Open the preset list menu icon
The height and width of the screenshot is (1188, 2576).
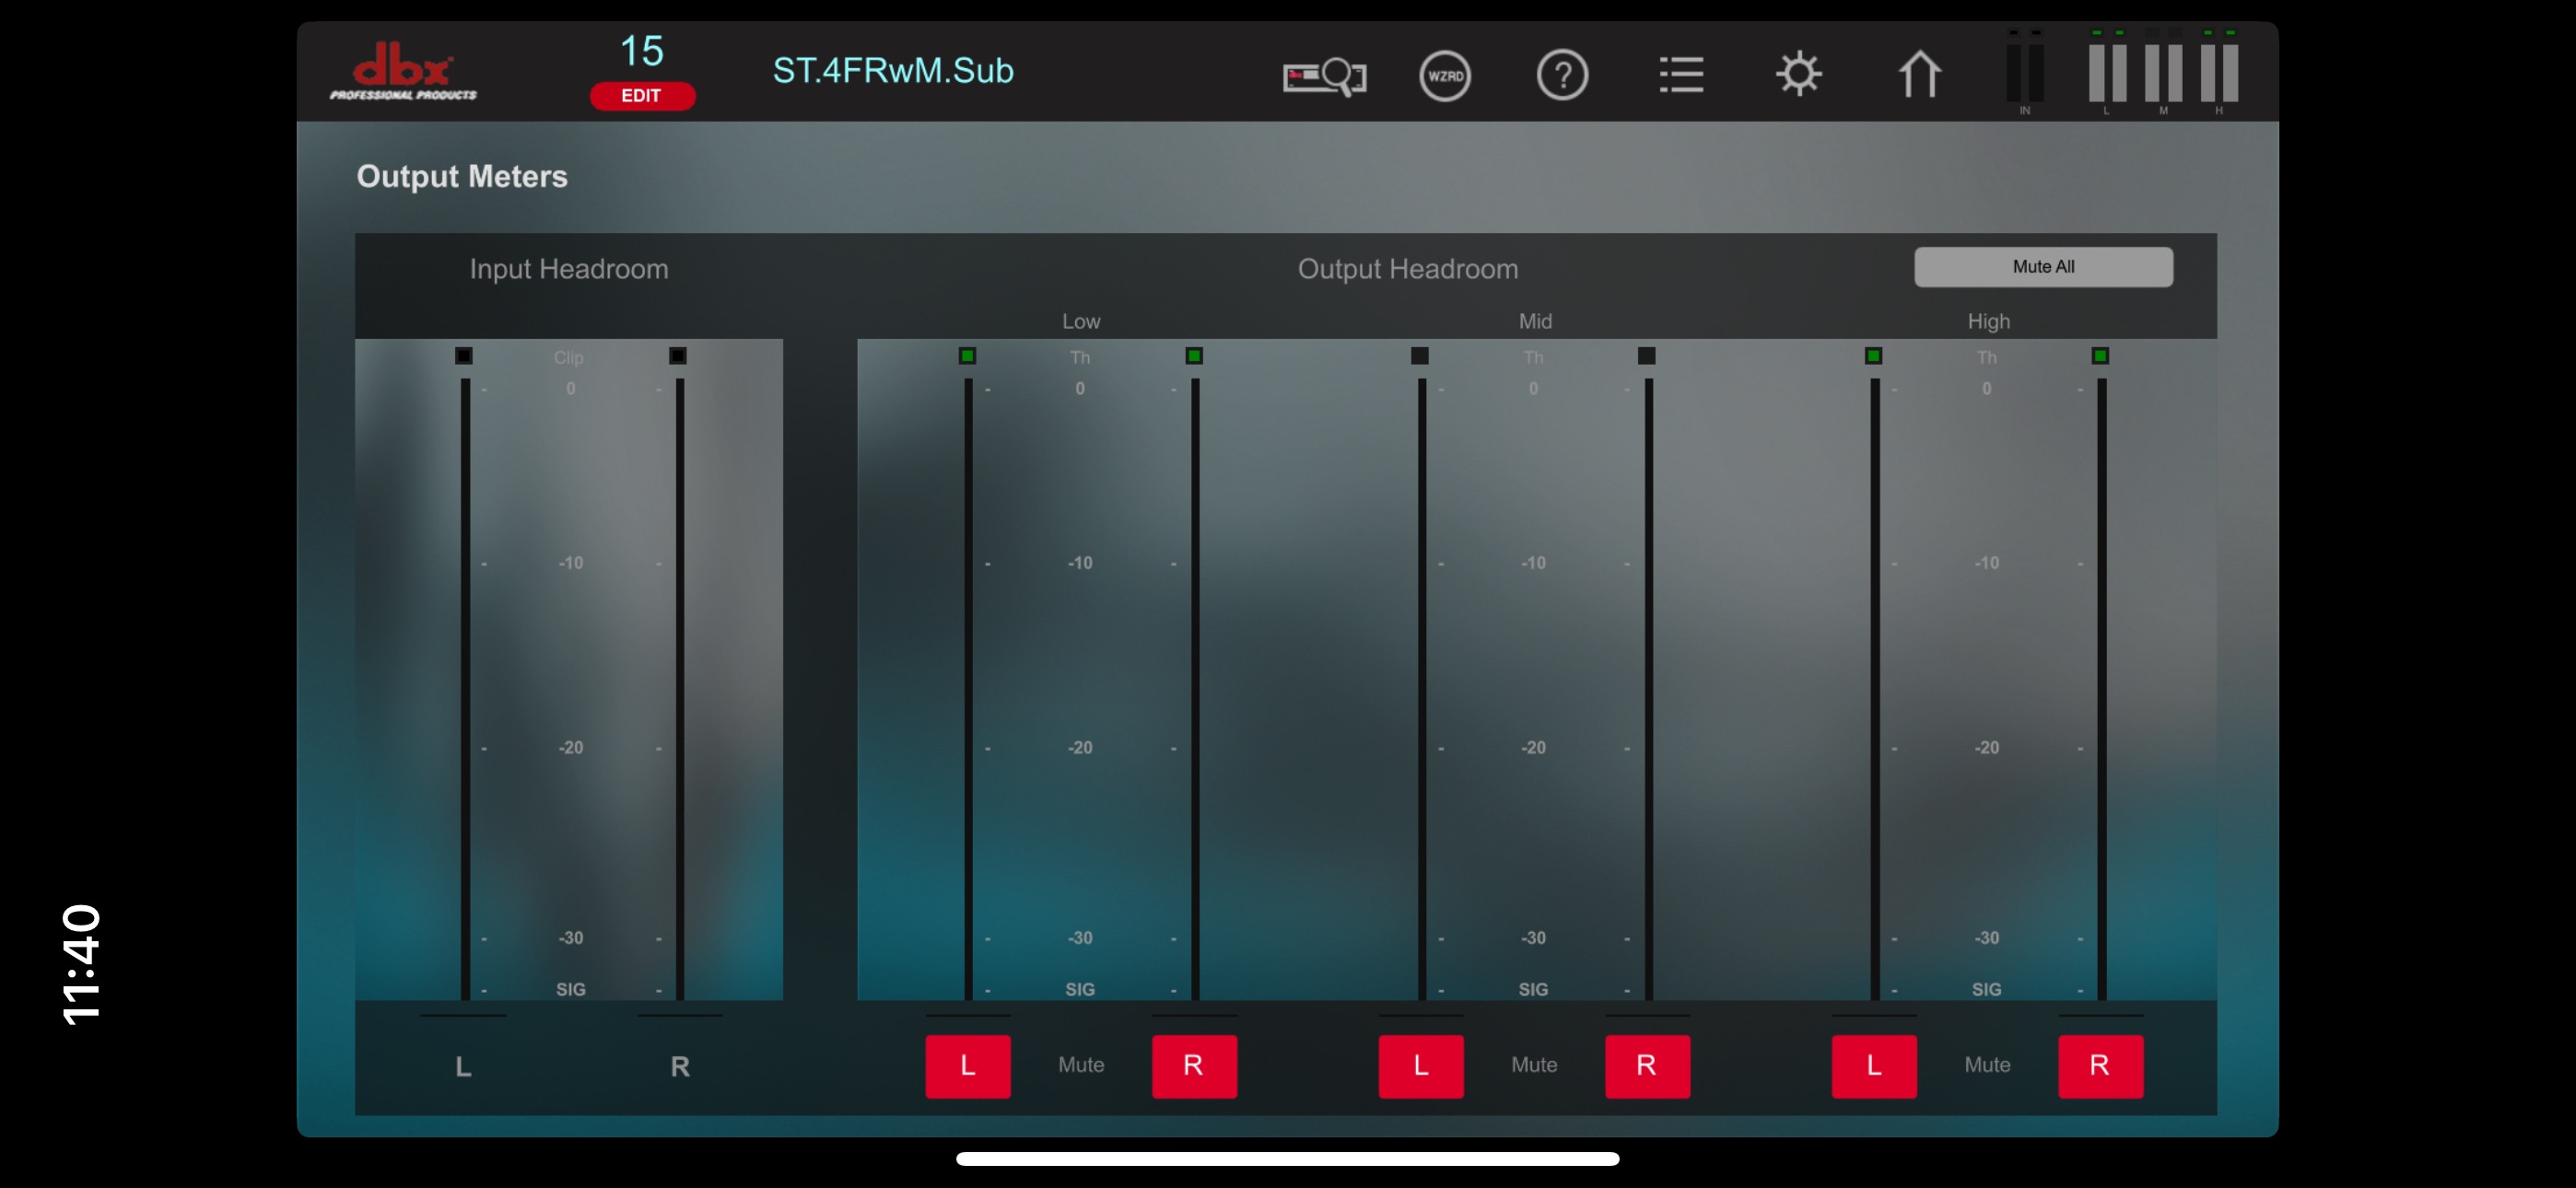pyautogui.click(x=1681, y=75)
